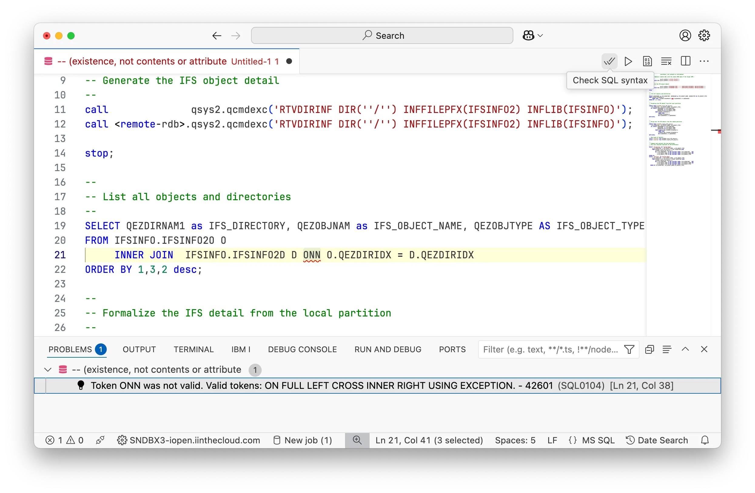
Task: Click the Search command center field
Action: (x=382, y=35)
